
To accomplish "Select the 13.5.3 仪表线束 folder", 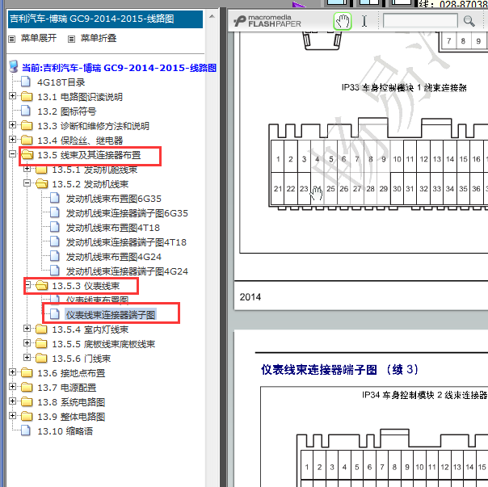I will coord(86,286).
